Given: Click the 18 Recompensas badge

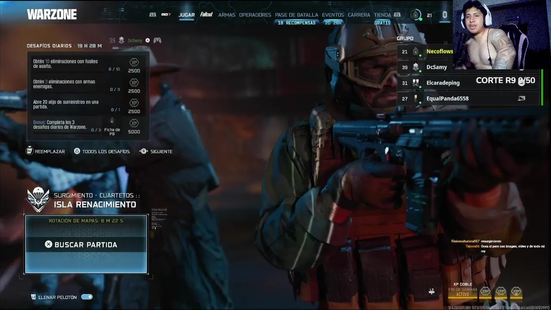Looking at the screenshot, I should coord(297,23).
